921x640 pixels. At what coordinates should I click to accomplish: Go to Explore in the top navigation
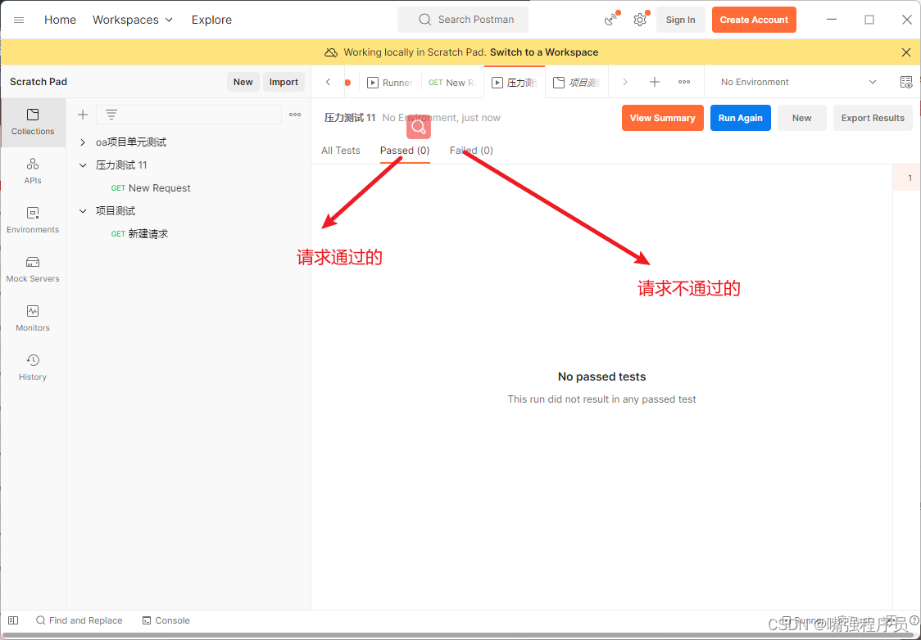211,20
